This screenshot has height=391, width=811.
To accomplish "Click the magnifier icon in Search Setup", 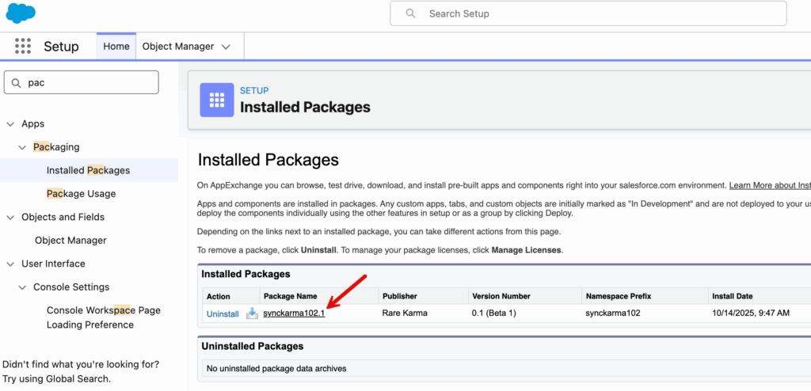I will [x=411, y=13].
